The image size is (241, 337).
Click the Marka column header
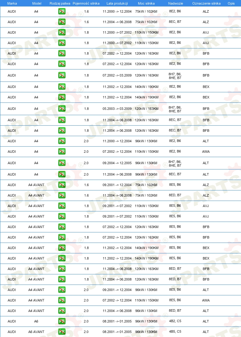(12, 3)
